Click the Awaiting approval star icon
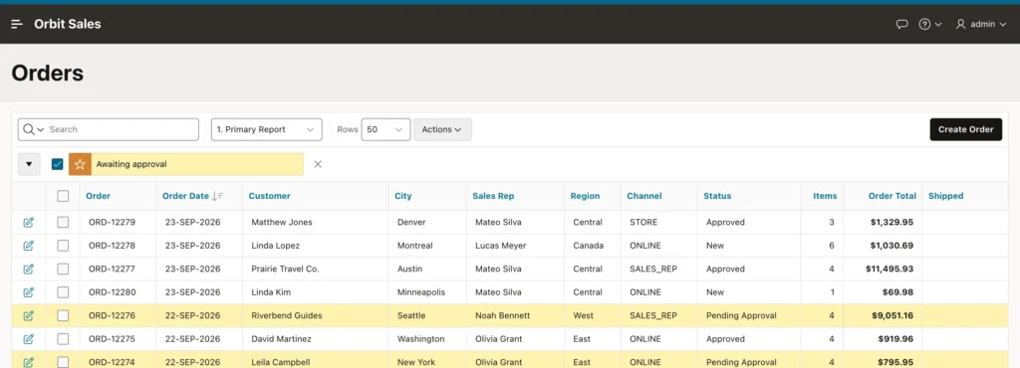 tap(80, 164)
